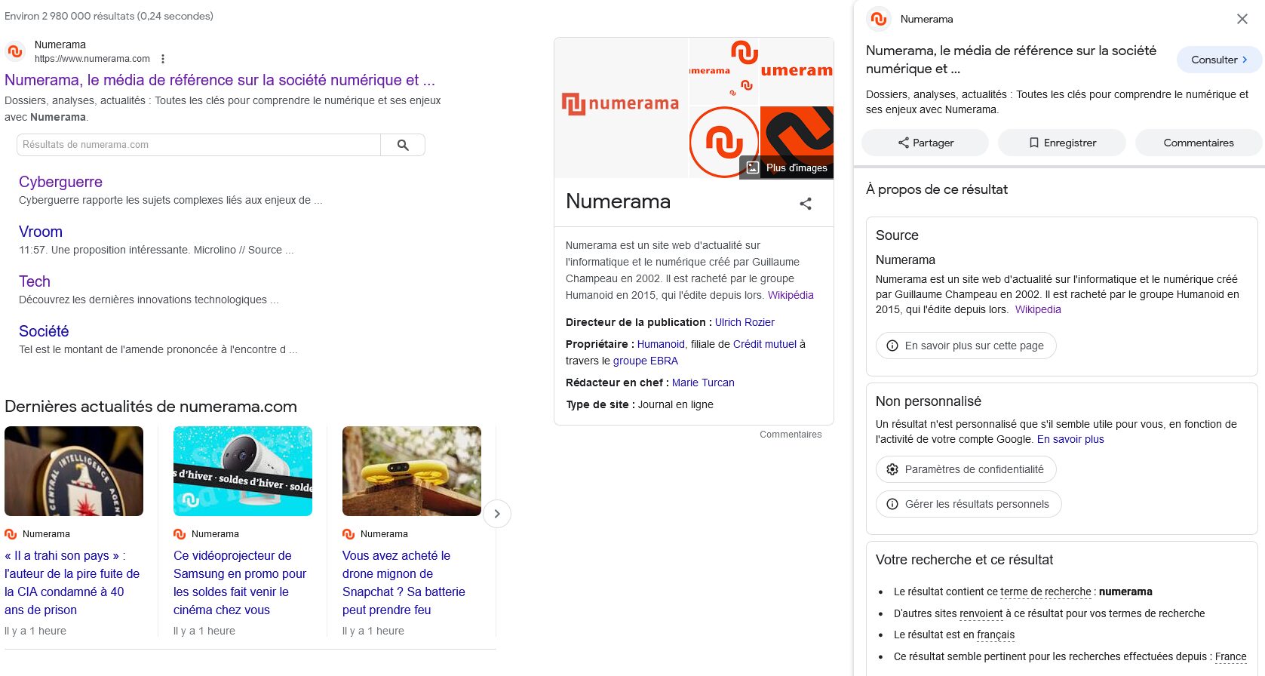This screenshot has height=676, width=1265.
Task: Click 'Votre recherche et ce résultat' heading
Action: click(x=964, y=560)
